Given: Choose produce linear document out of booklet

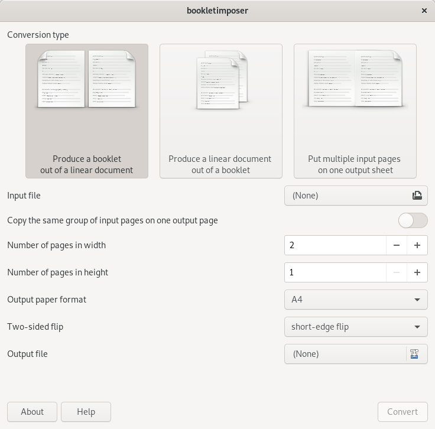Looking at the screenshot, I should click(220, 111).
